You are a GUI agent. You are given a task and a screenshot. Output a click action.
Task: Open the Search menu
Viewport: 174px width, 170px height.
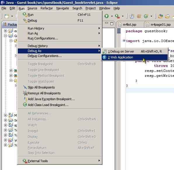point(77,8)
